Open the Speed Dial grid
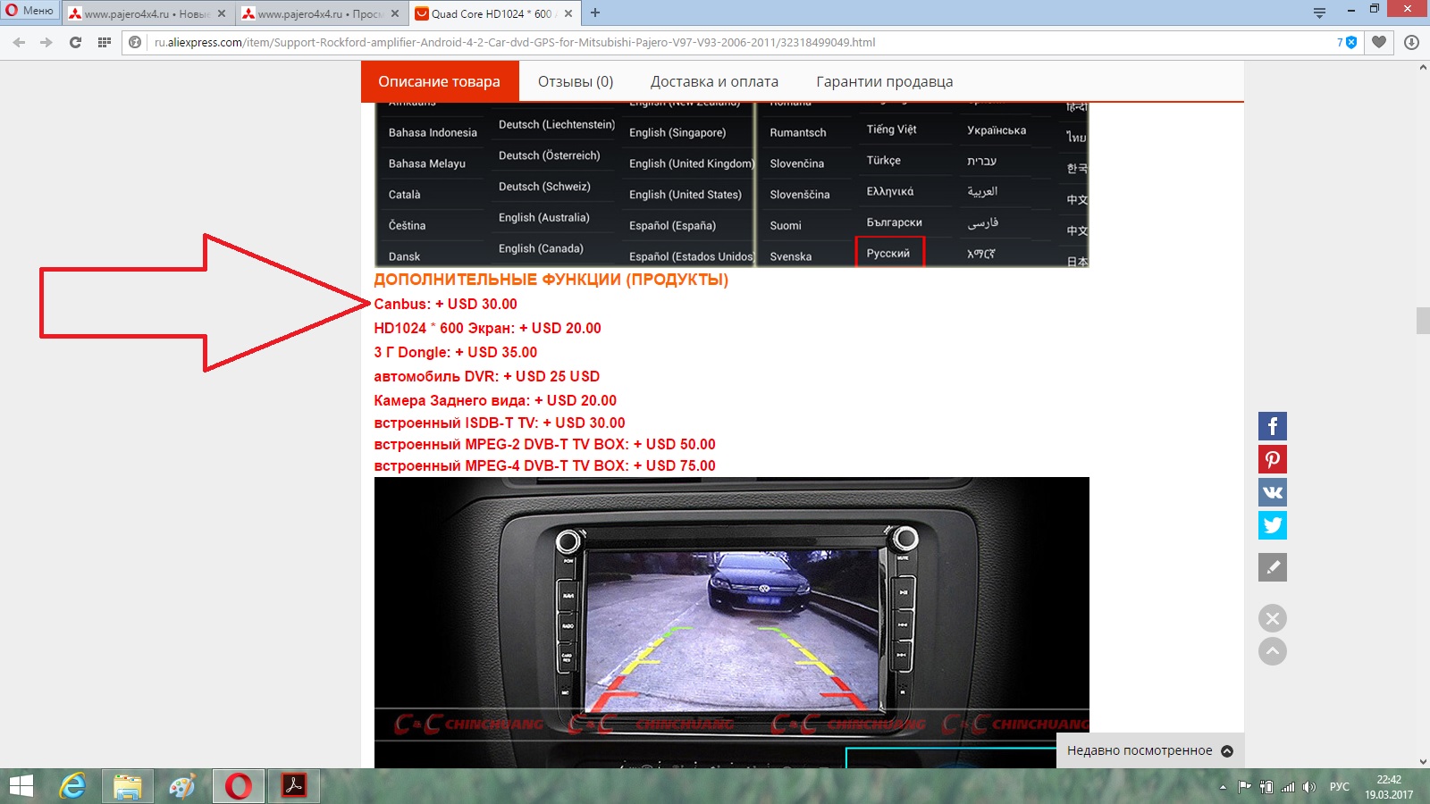The height and width of the screenshot is (804, 1430). 105,42
